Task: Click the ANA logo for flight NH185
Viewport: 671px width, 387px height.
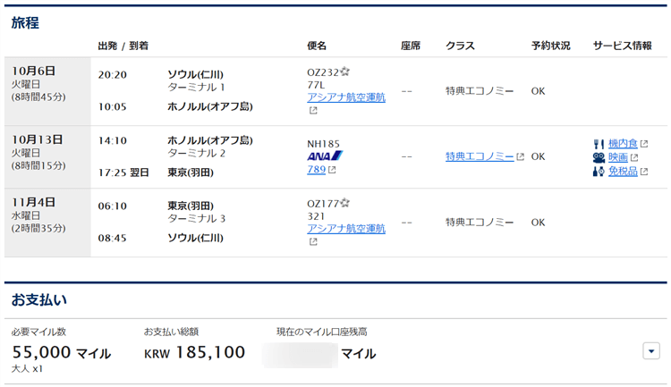Action: [325, 156]
